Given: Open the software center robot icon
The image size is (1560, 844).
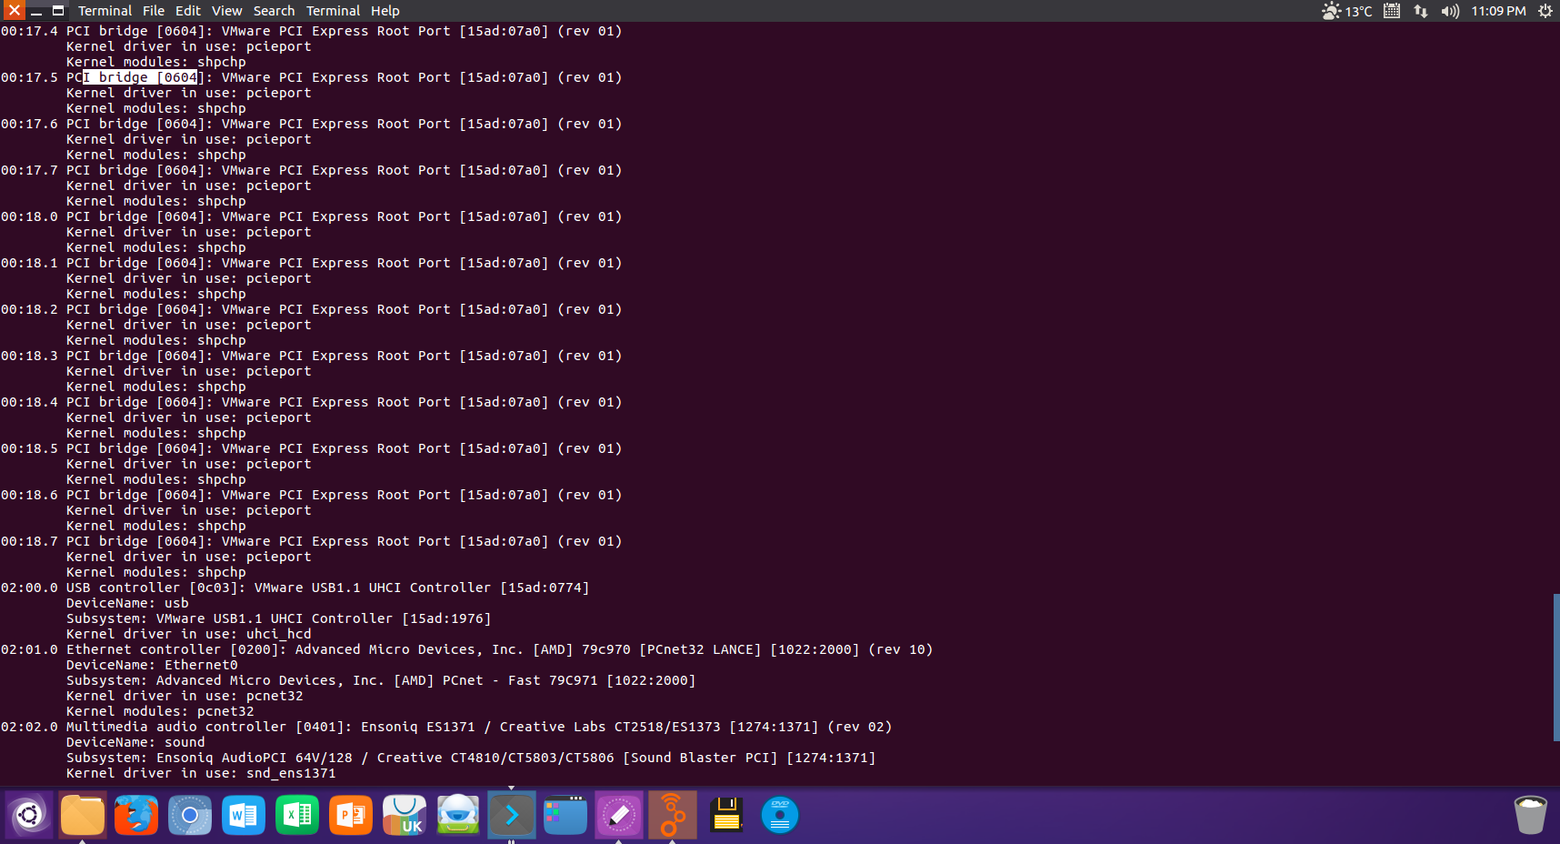Looking at the screenshot, I should (x=458, y=815).
